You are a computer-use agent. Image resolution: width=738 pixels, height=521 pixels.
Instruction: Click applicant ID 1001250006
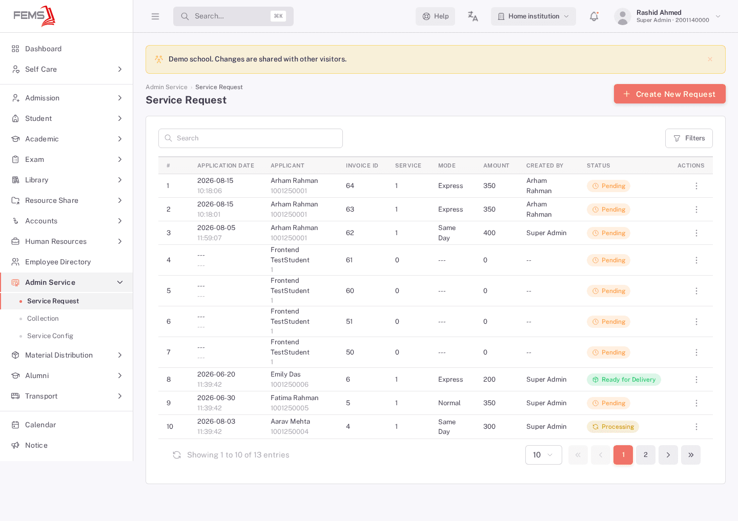[x=290, y=385]
